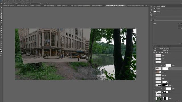Toggle visibility of Curves 1 adjustment layer
The height and width of the screenshot is (102, 182).
pos(154,89)
